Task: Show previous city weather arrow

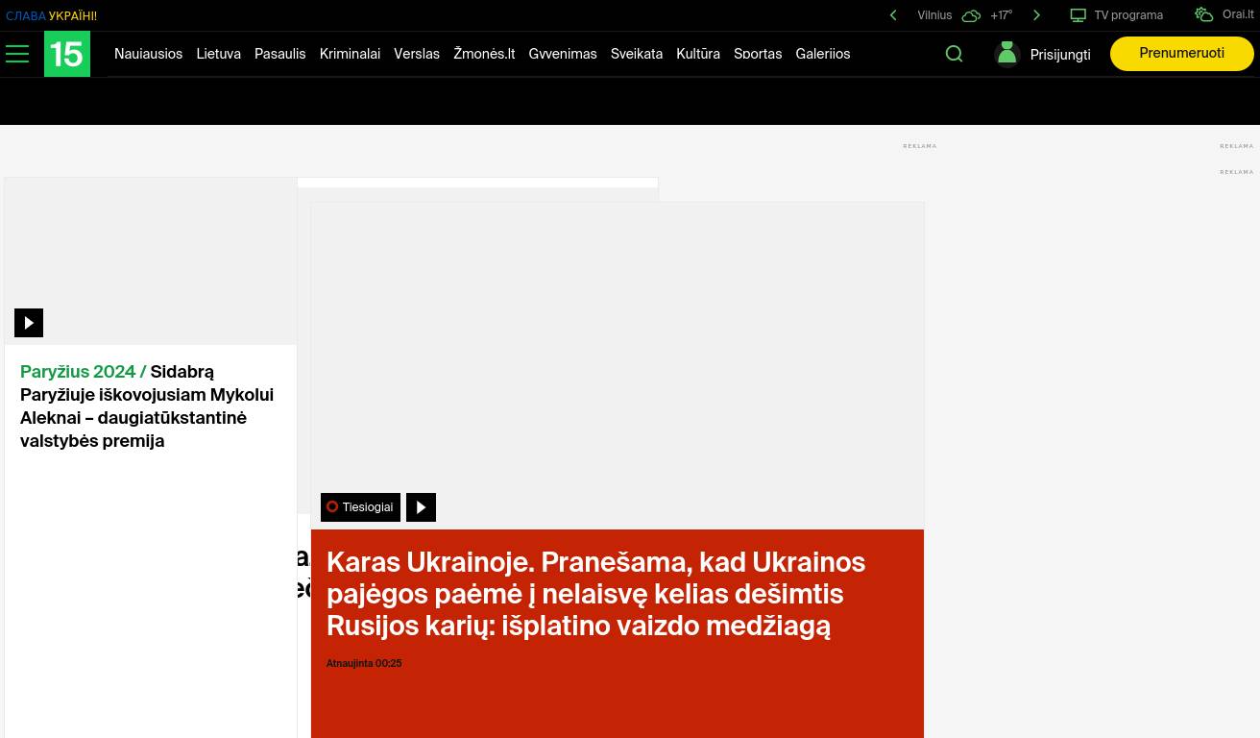Action: pyautogui.click(x=893, y=15)
